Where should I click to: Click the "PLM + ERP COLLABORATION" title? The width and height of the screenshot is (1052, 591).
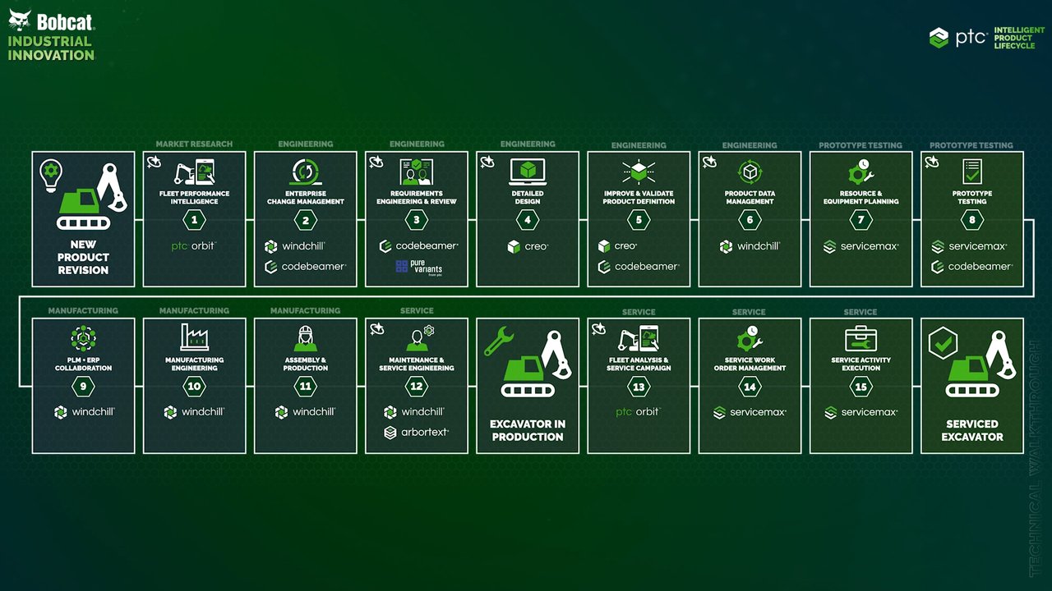83,364
